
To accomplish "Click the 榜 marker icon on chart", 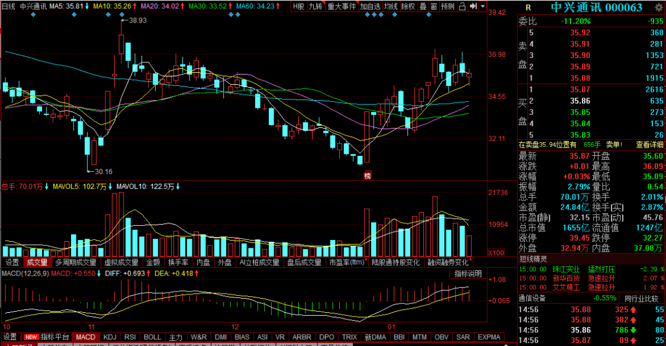I will 368,175.
